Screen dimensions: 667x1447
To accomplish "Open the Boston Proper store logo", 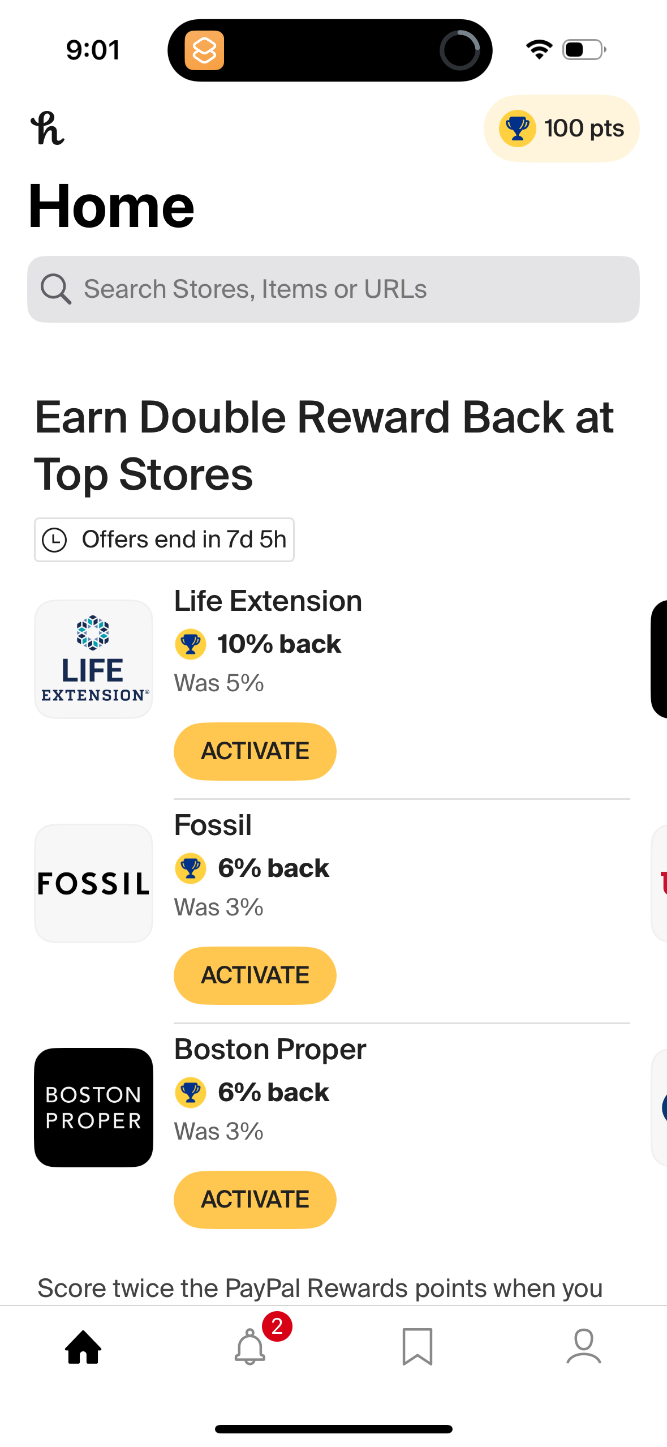I will 94,1107.
